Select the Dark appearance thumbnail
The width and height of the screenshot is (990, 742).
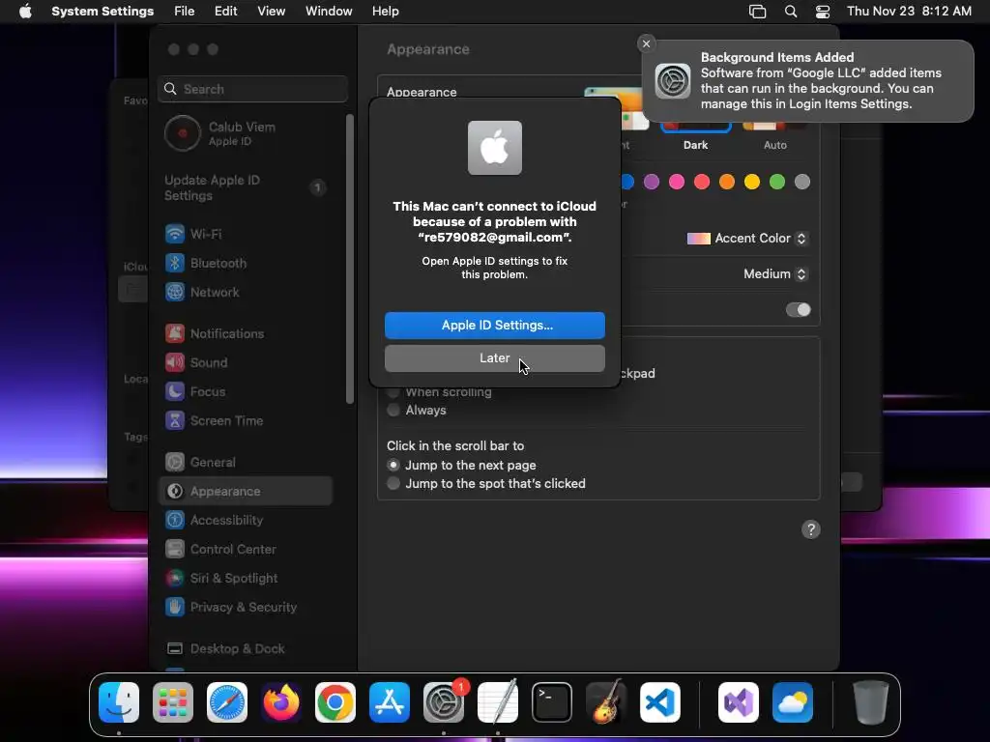[696, 127]
